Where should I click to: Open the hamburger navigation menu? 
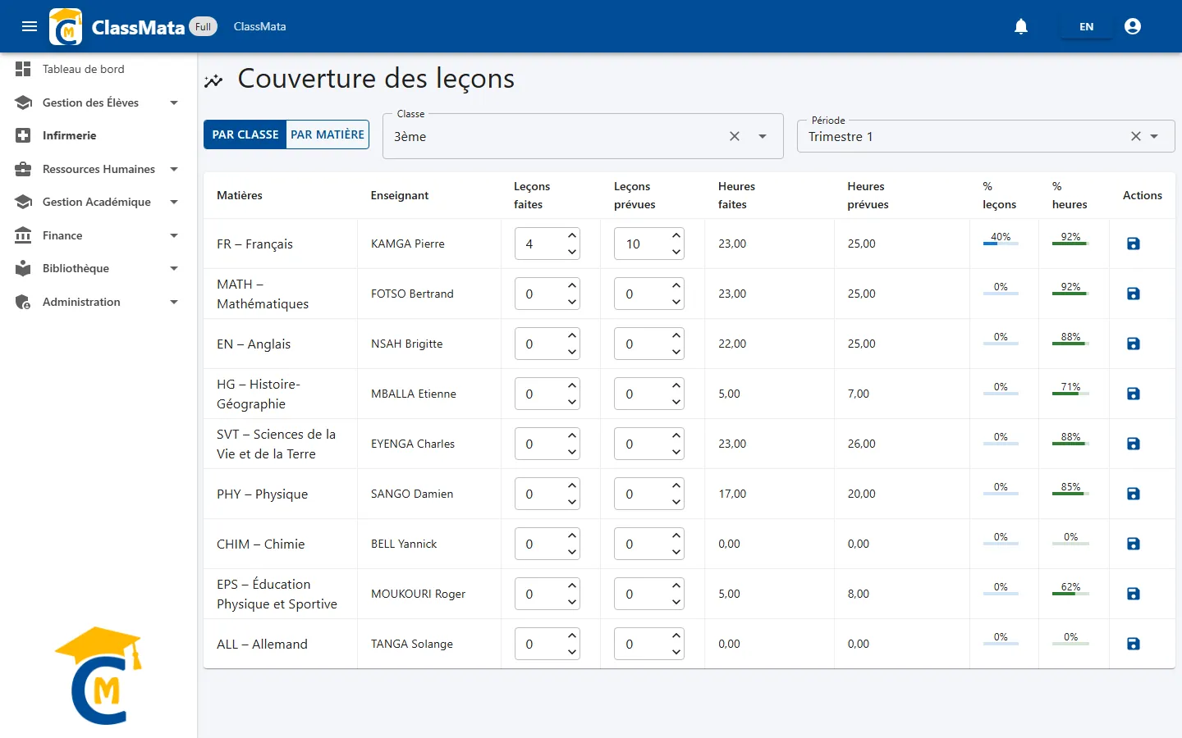30,26
